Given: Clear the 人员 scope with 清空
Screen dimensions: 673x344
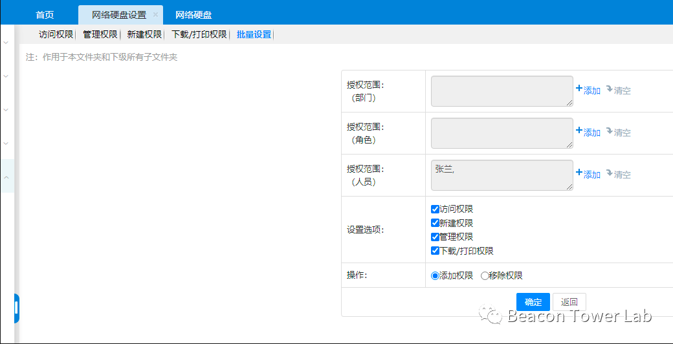Looking at the screenshot, I should tap(618, 174).
